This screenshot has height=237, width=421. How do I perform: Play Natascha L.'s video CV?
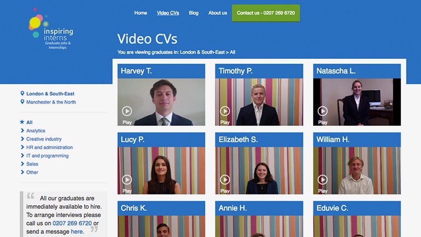pos(323,111)
